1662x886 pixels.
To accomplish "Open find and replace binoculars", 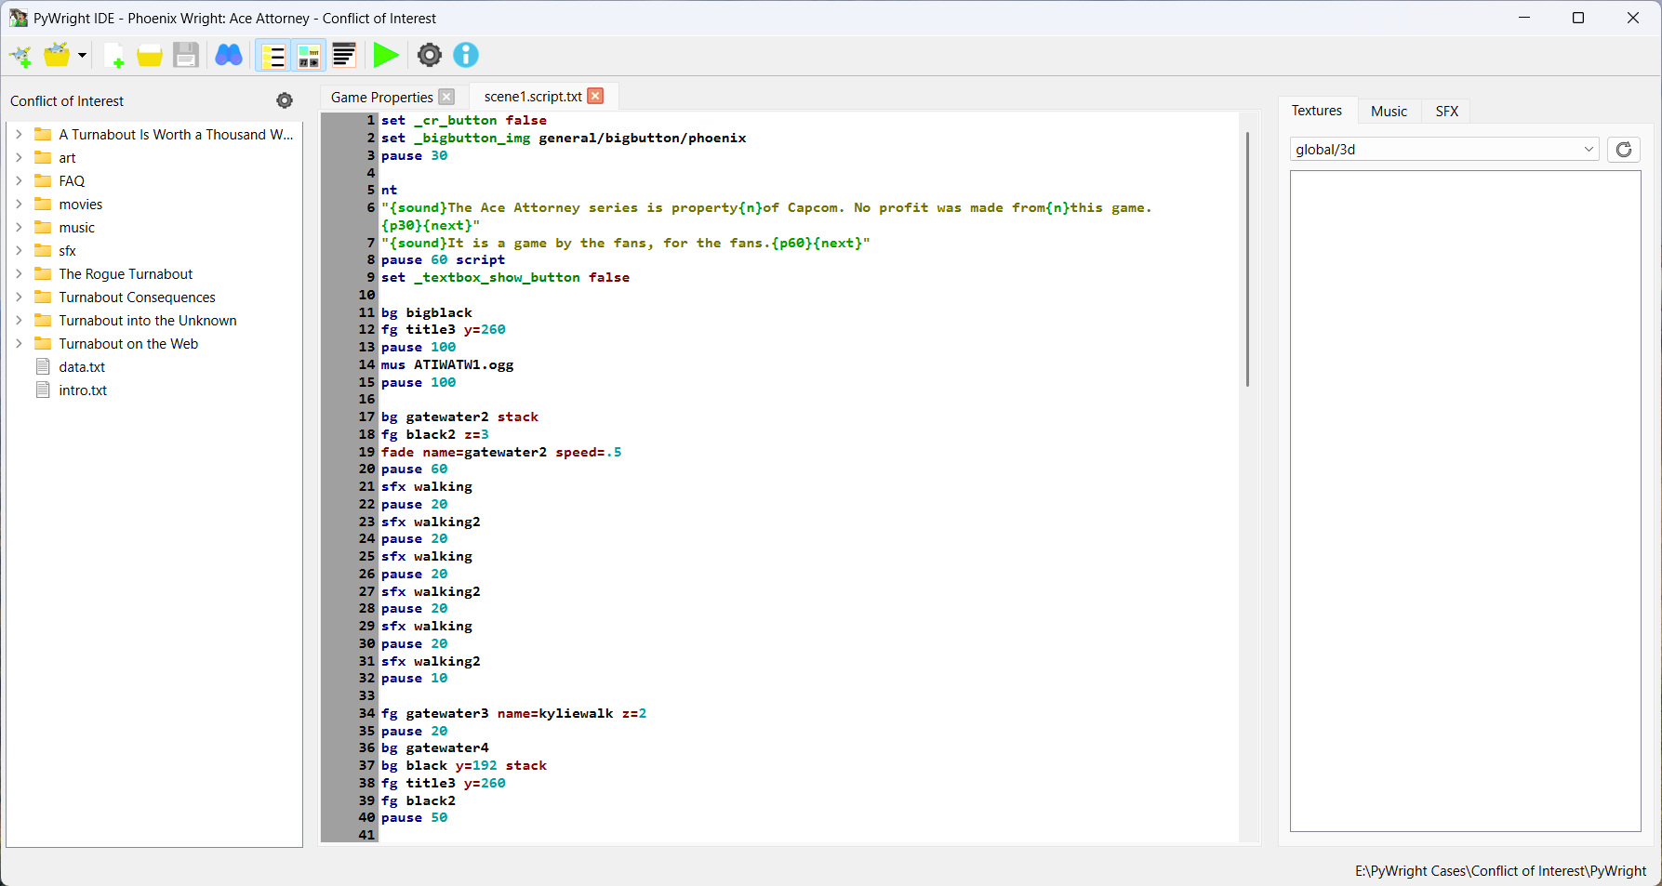I will click(229, 56).
